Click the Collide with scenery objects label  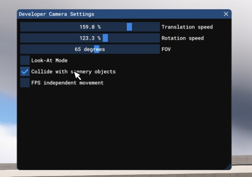[73, 71]
